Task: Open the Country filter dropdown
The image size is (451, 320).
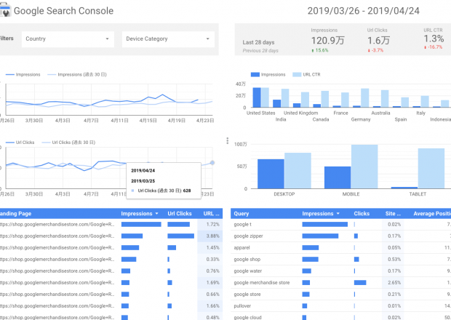Action: [x=68, y=39]
